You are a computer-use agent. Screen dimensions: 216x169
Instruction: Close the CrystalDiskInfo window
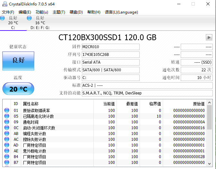click(208, 4)
